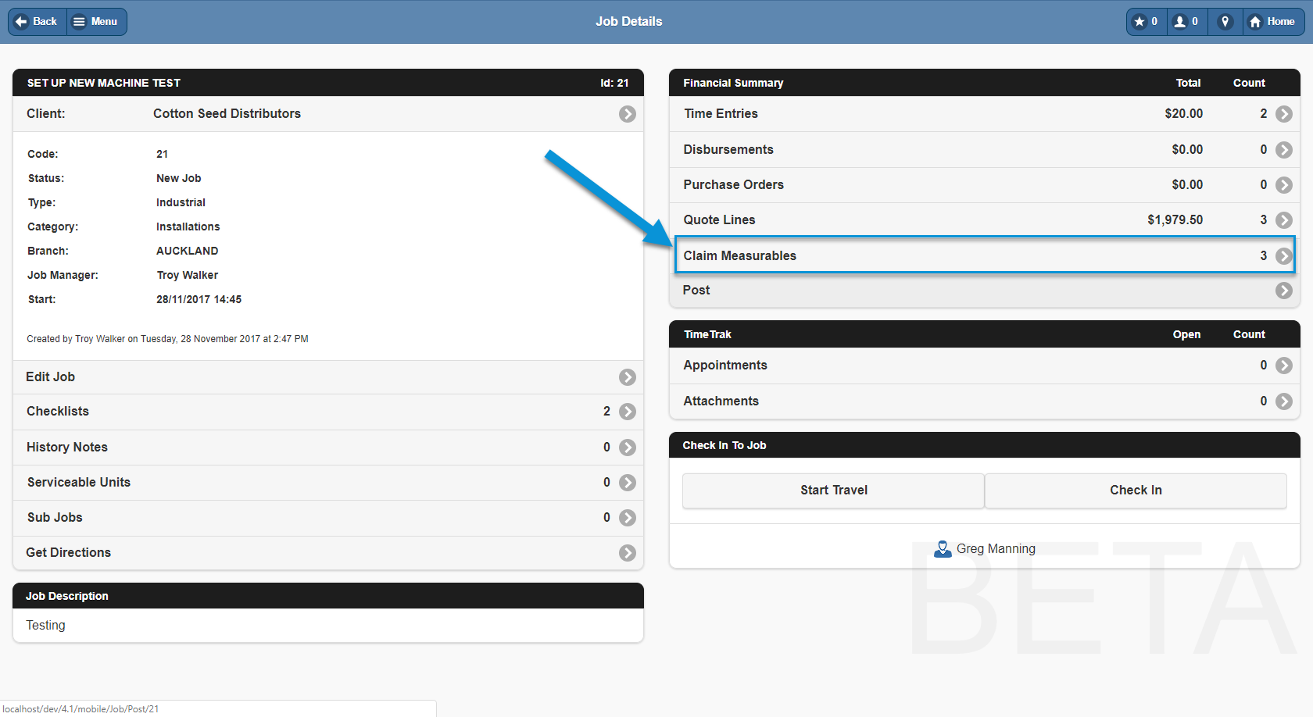The image size is (1313, 717).
Task: Open the user notifications counter icon
Action: 1187,22
